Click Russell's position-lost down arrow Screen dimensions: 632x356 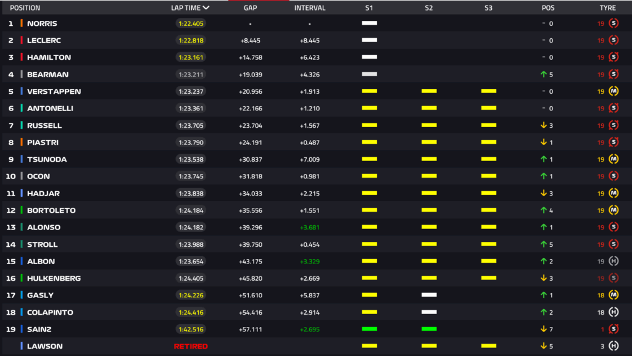544,125
